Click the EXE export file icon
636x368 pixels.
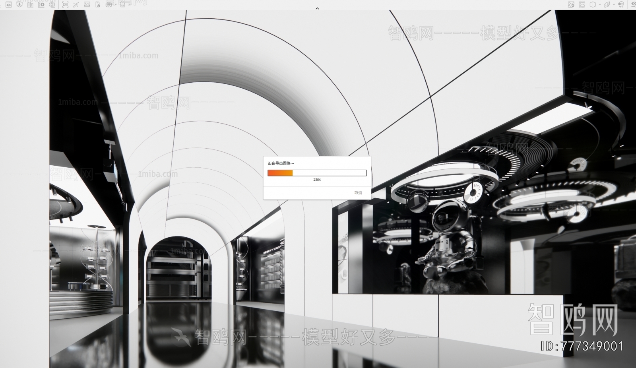pyautogui.click(x=122, y=5)
